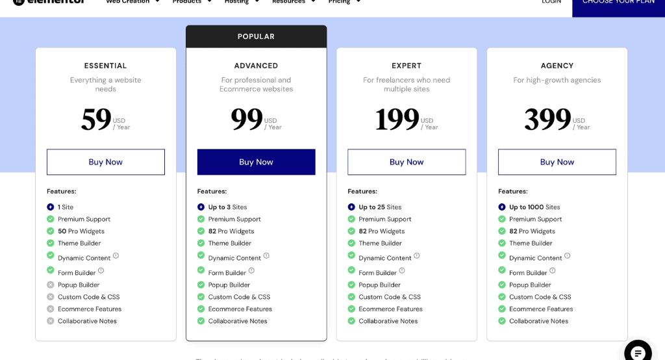Click info icon beside Essential Form Builder
Screen dimensions: 665x360
101,270
